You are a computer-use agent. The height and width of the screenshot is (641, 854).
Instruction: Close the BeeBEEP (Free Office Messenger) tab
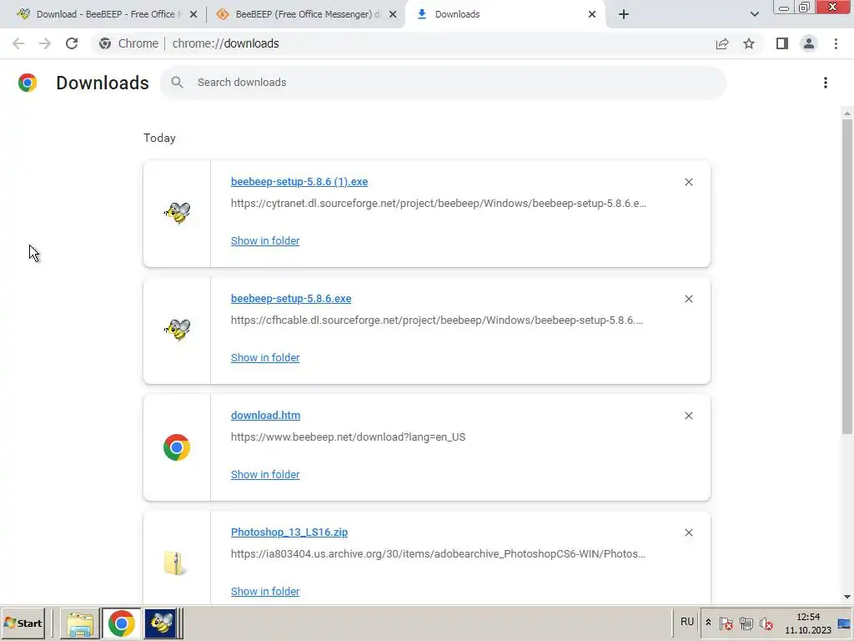click(393, 15)
